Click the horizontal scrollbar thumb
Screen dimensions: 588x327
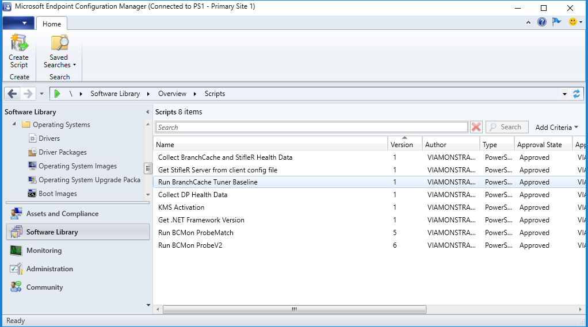click(x=295, y=309)
